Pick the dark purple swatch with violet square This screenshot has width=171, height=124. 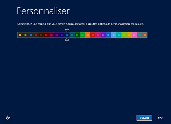click(x=57, y=35)
